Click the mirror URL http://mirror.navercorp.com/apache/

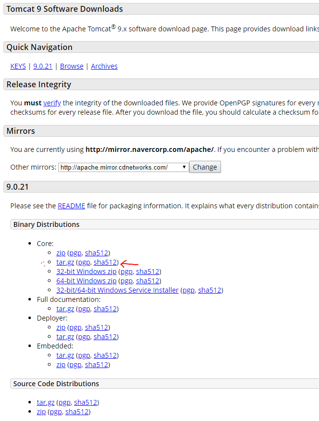(x=149, y=149)
